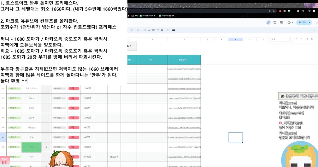This screenshot has height=167, width=318.
Task: Close the find-in-sheet box
Action: click(x=312, y=39)
